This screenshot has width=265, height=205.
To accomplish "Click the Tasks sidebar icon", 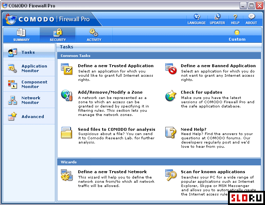I will tap(12, 52).
